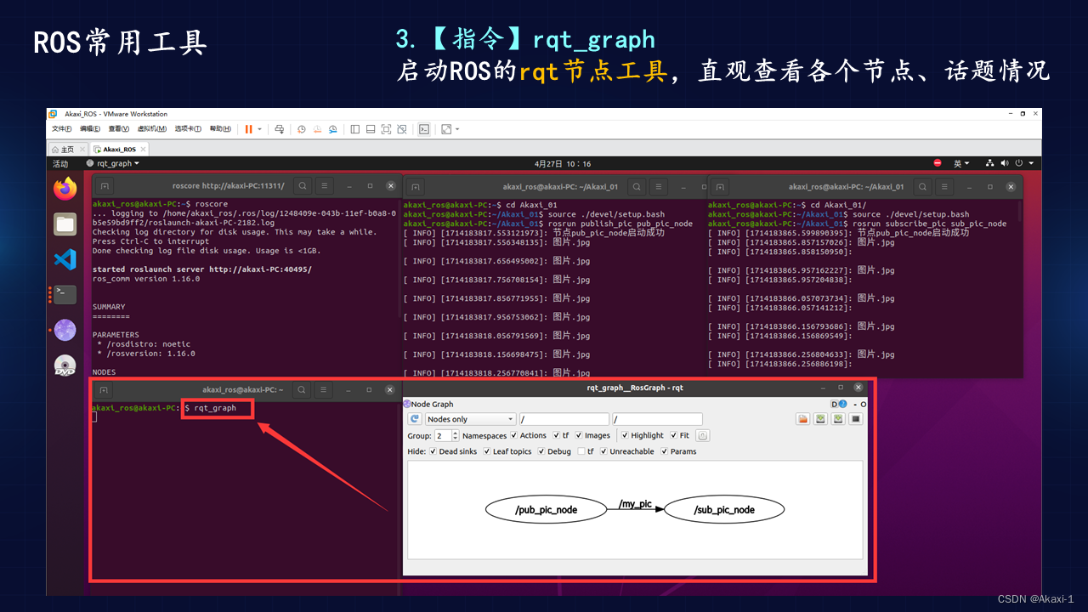Enable the tf checkbox in the Hide row

[x=580, y=452]
